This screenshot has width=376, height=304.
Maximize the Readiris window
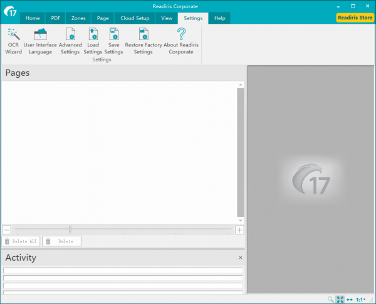[353, 6]
